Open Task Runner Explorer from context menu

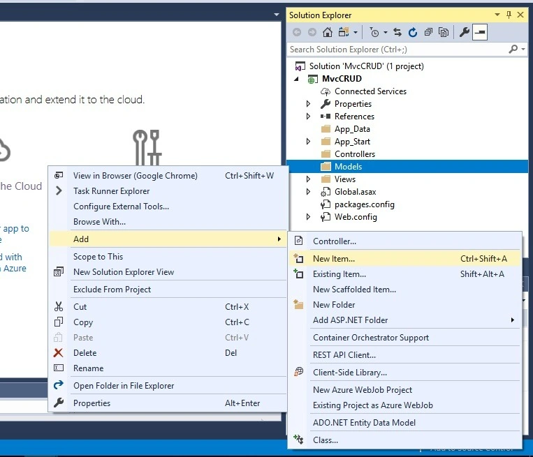tap(168, 191)
